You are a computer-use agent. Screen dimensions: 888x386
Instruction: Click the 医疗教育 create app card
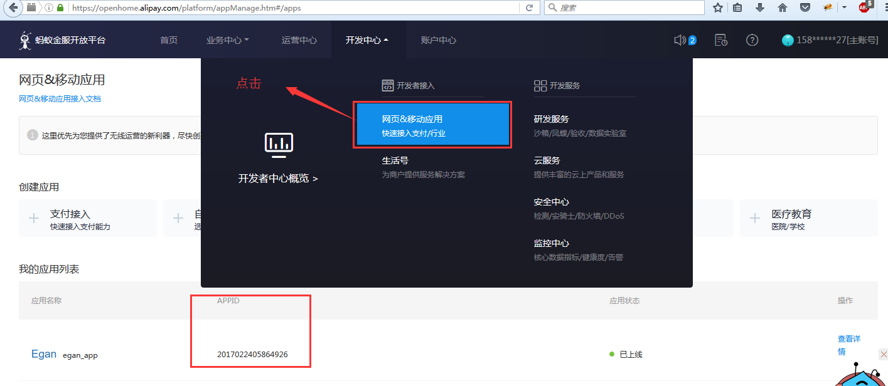[809, 218]
